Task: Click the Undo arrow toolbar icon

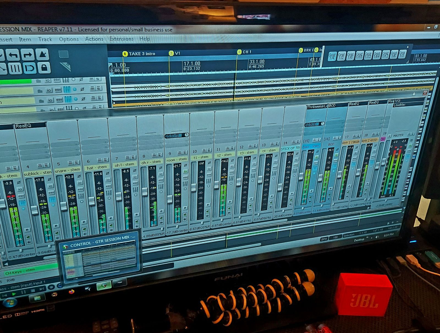Action: (x=13, y=55)
